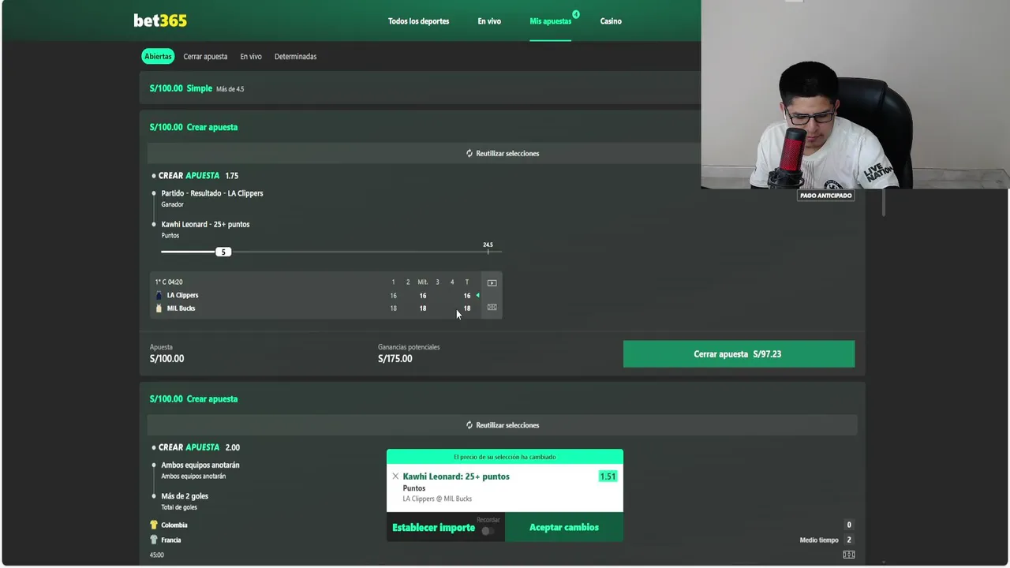Click LA Clippers team name in scoreboard
Screen dimensions: 1010x568
coord(182,296)
